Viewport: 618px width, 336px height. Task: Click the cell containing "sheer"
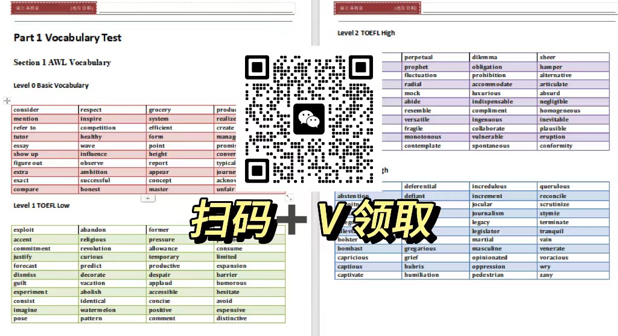click(x=573, y=57)
